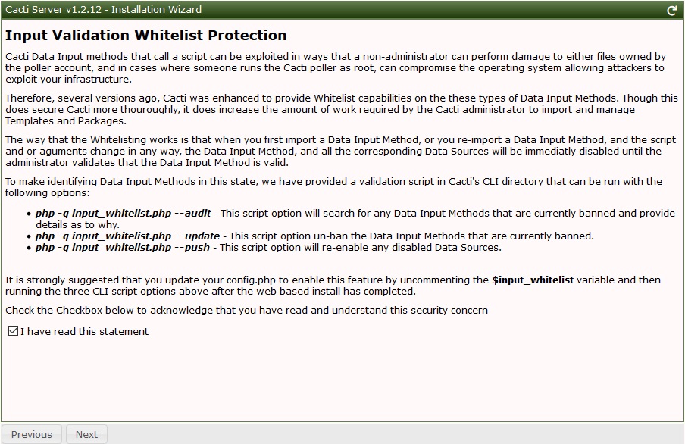Select the 'php -q input_whitelist.php --push' command text

(123, 247)
